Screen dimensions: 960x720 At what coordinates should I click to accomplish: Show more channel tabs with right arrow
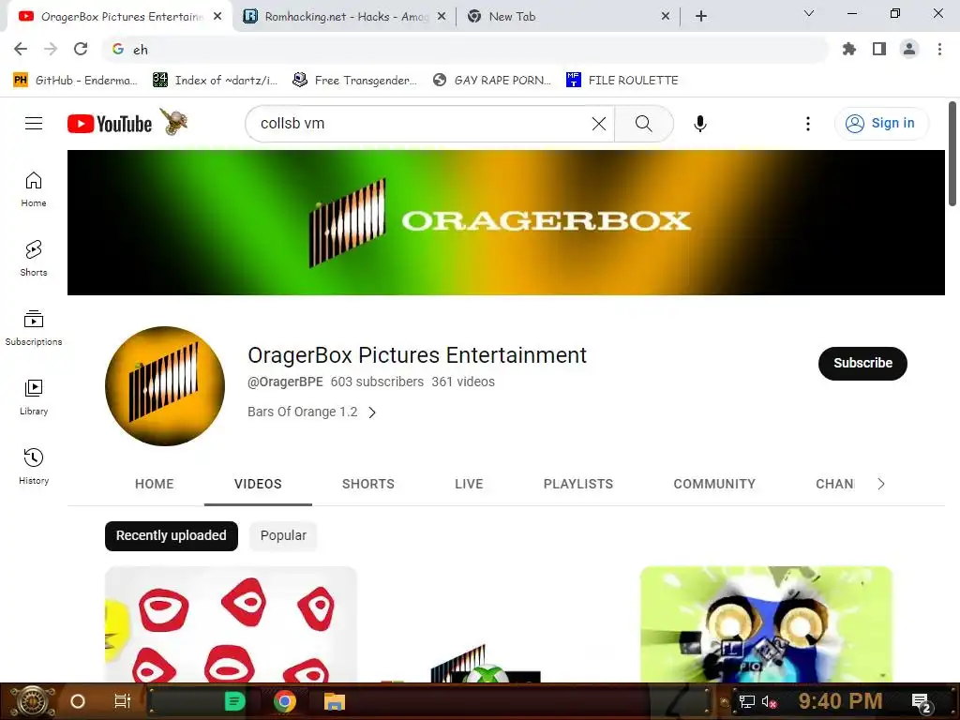click(x=881, y=484)
